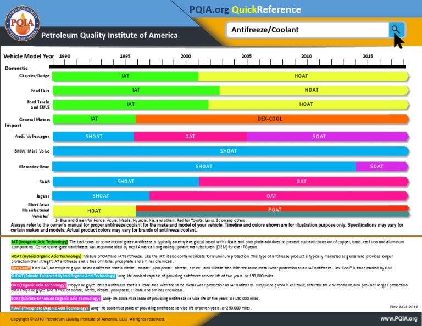Click the IAT bar for Ford Trucks and SUVS
Image resolution: width=422 pixels, height=326 pixels.
[x=131, y=104]
